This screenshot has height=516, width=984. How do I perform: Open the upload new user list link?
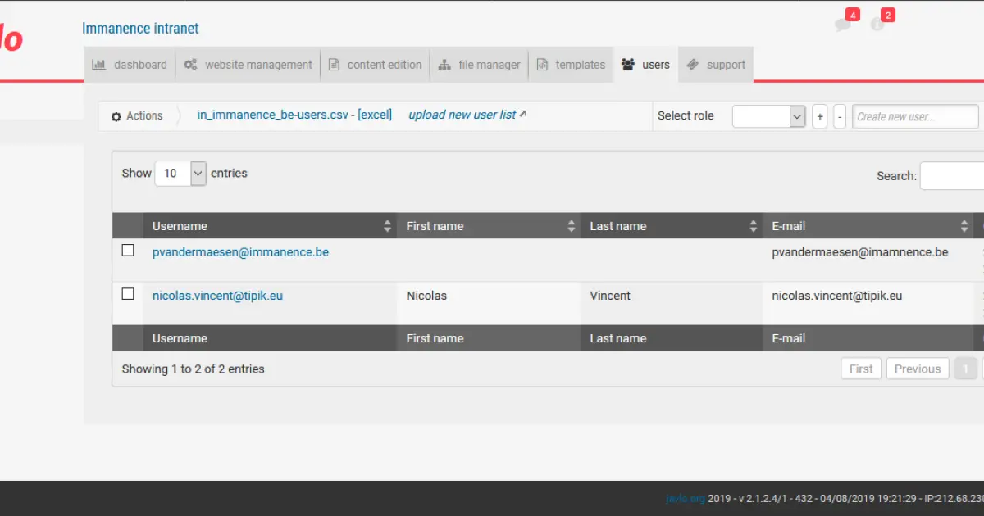(462, 115)
